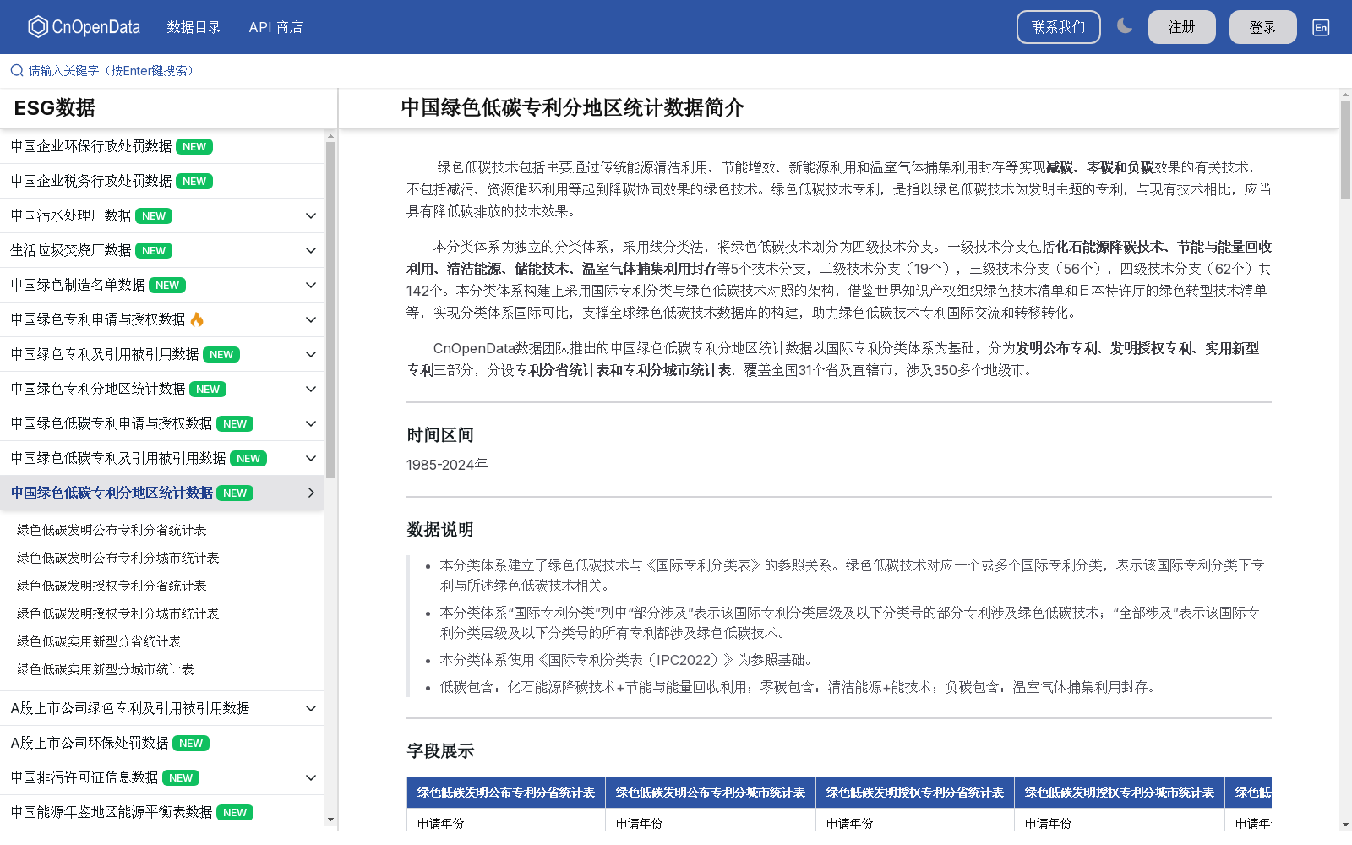
Task: Click table header 绿色低碳发明公布专利分城市统计表
Action: pos(711,793)
